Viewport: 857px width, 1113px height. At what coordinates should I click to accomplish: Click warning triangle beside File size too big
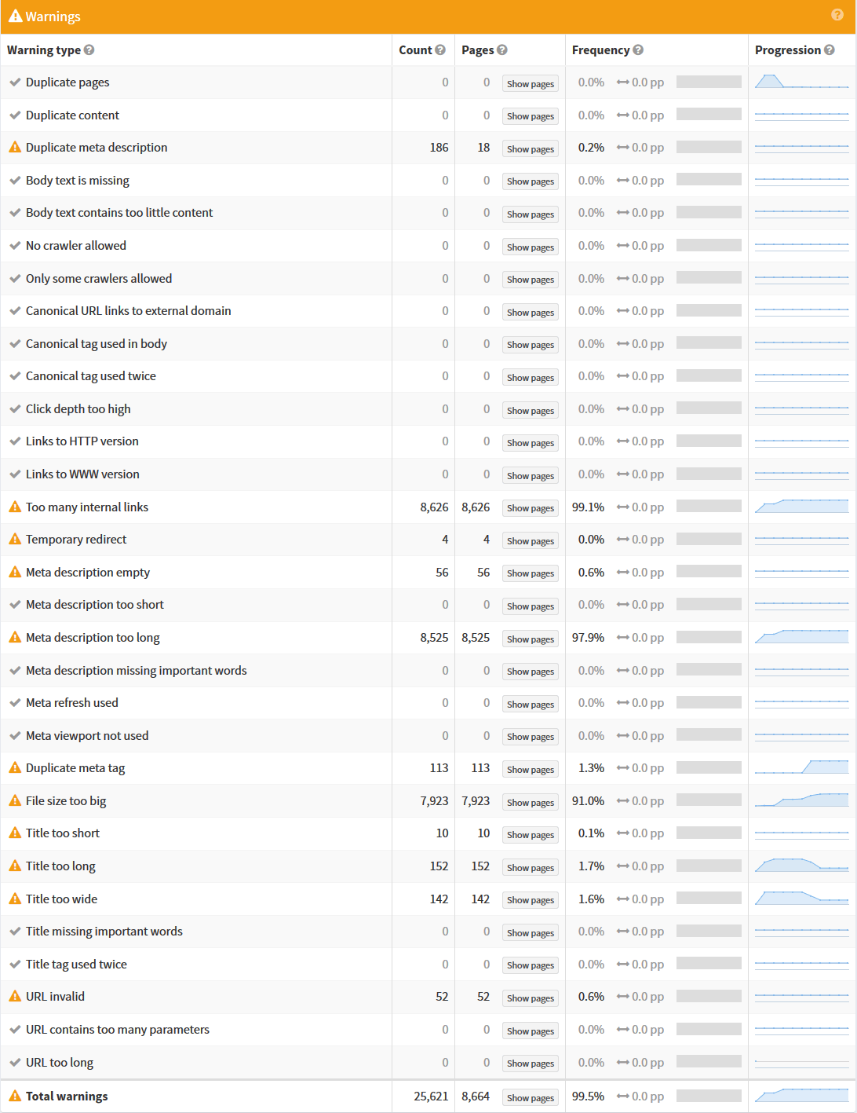point(14,800)
